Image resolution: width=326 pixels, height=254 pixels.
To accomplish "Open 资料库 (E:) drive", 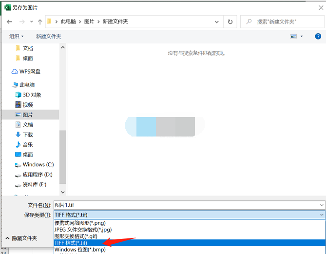I will click(x=34, y=185).
